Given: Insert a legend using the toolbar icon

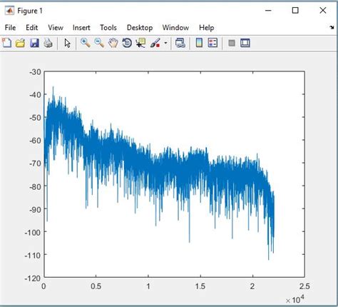Looking at the screenshot, I should (212, 43).
